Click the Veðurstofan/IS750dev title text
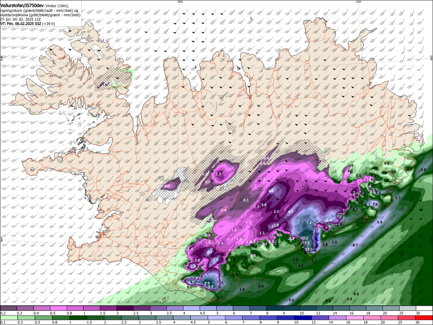433x325 pixels. click(x=22, y=6)
